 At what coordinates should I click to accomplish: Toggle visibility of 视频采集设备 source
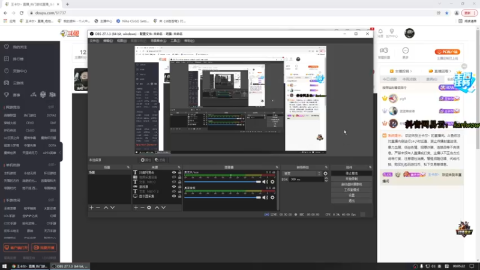174,177
